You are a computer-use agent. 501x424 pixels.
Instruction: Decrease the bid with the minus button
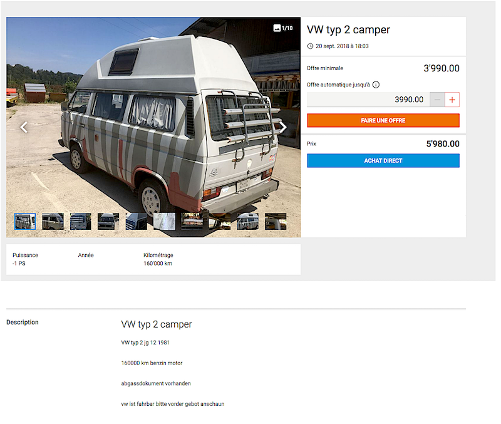(x=437, y=100)
